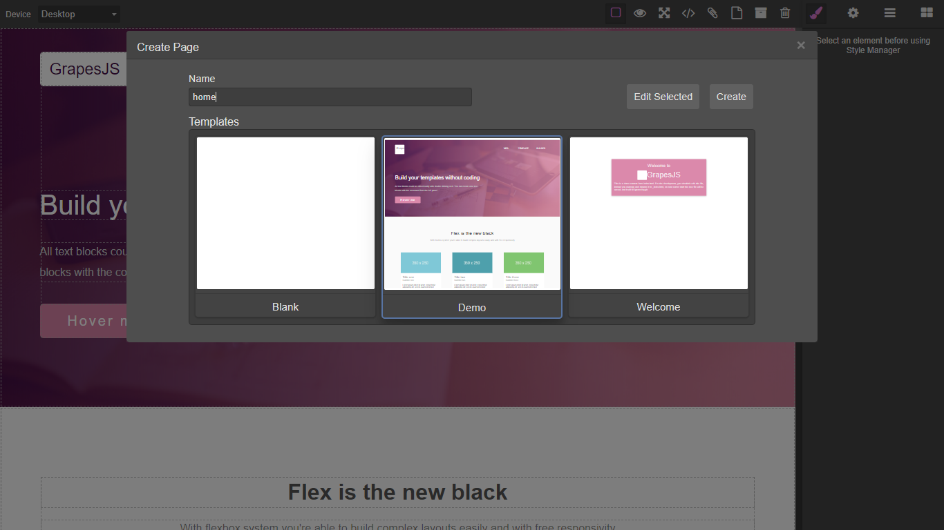
Task: Switch Device selector to another option
Action: pos(78,14)
